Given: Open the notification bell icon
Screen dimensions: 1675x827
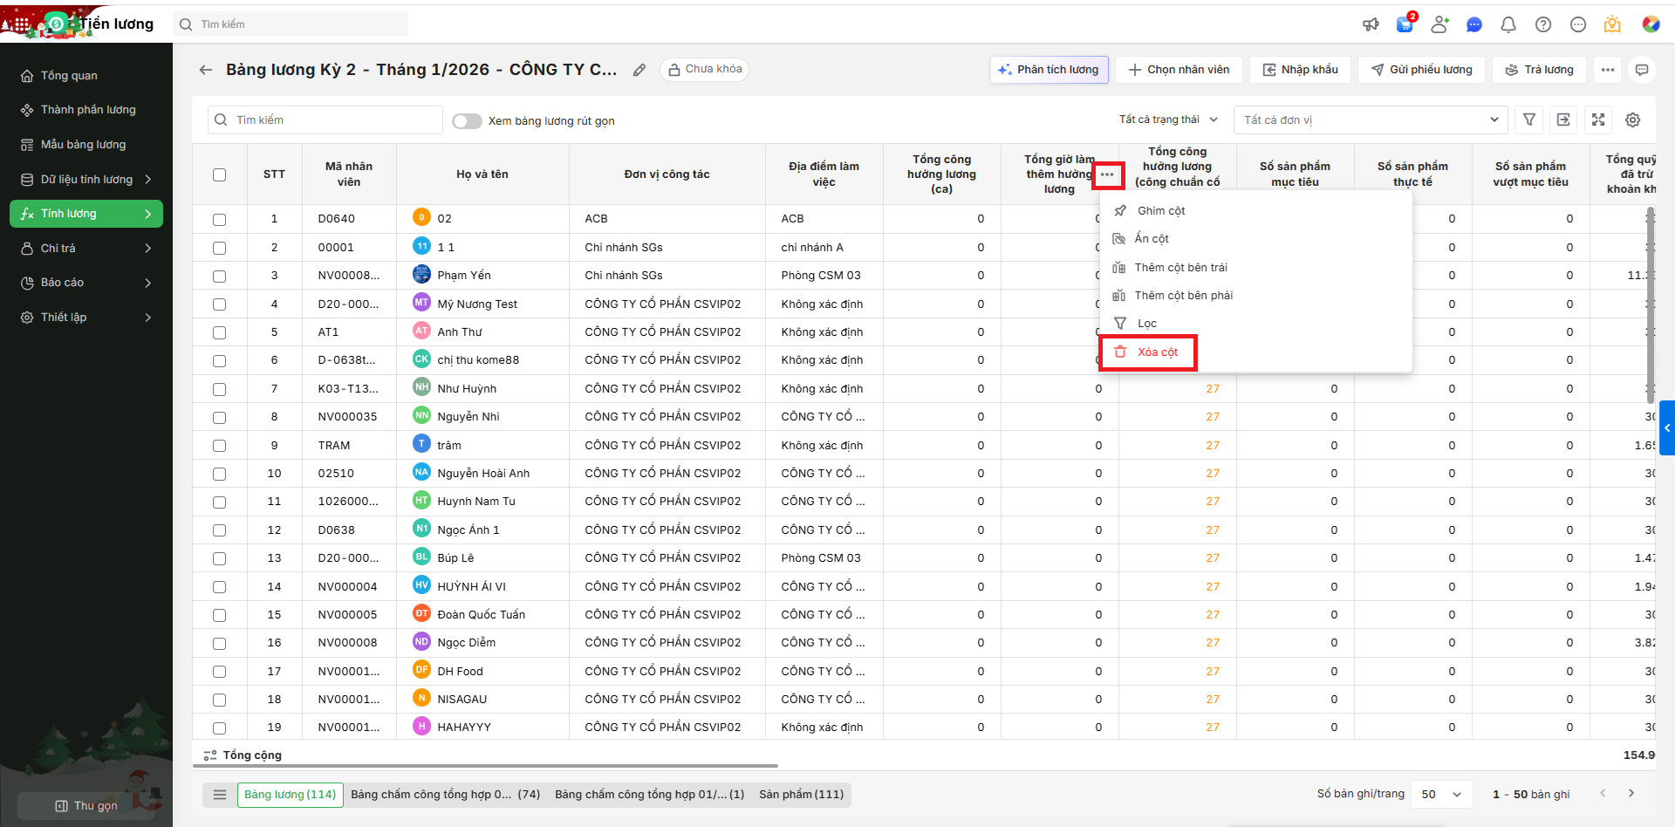Looking at the screenshot, I should point(1507,24).
